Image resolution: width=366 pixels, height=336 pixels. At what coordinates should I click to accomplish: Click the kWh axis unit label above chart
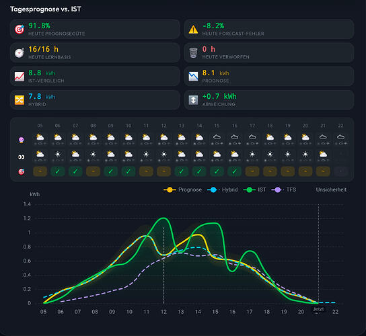tap(35, 194)
